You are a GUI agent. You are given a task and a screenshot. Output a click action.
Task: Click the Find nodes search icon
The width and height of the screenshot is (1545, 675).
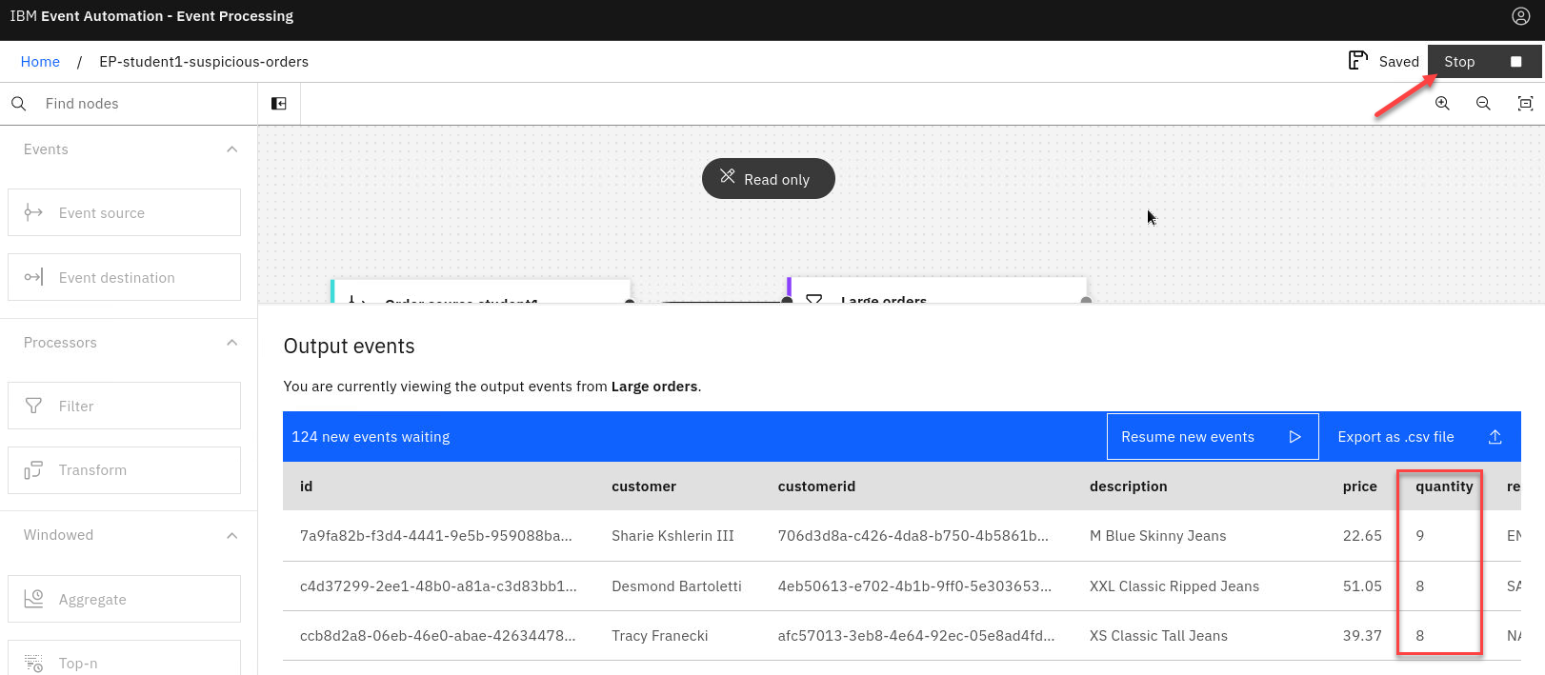coord(19,104)
